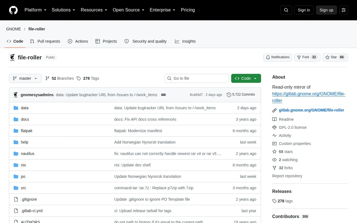
Task: Switch to the Actions tab
Action: [78, 41]
